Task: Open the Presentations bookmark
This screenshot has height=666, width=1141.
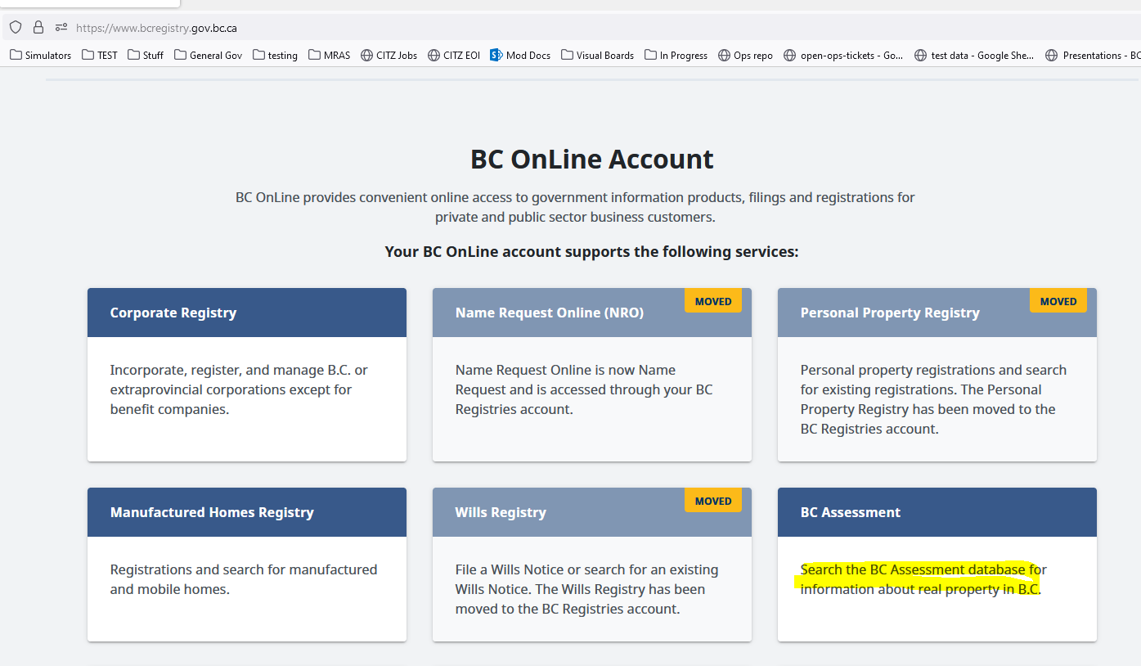Action: click(1093, 56)
